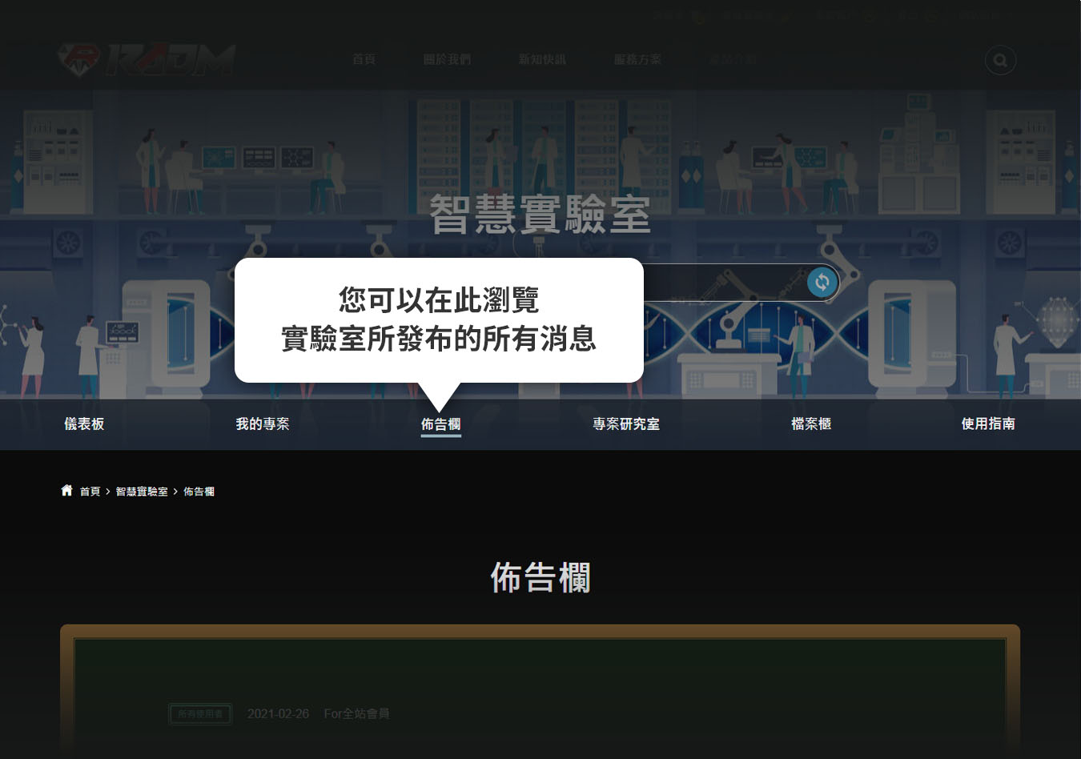This screenshot has height=759, width=1081.
Task: Open the 使用指南 tab
Action: tap(987, 424)
